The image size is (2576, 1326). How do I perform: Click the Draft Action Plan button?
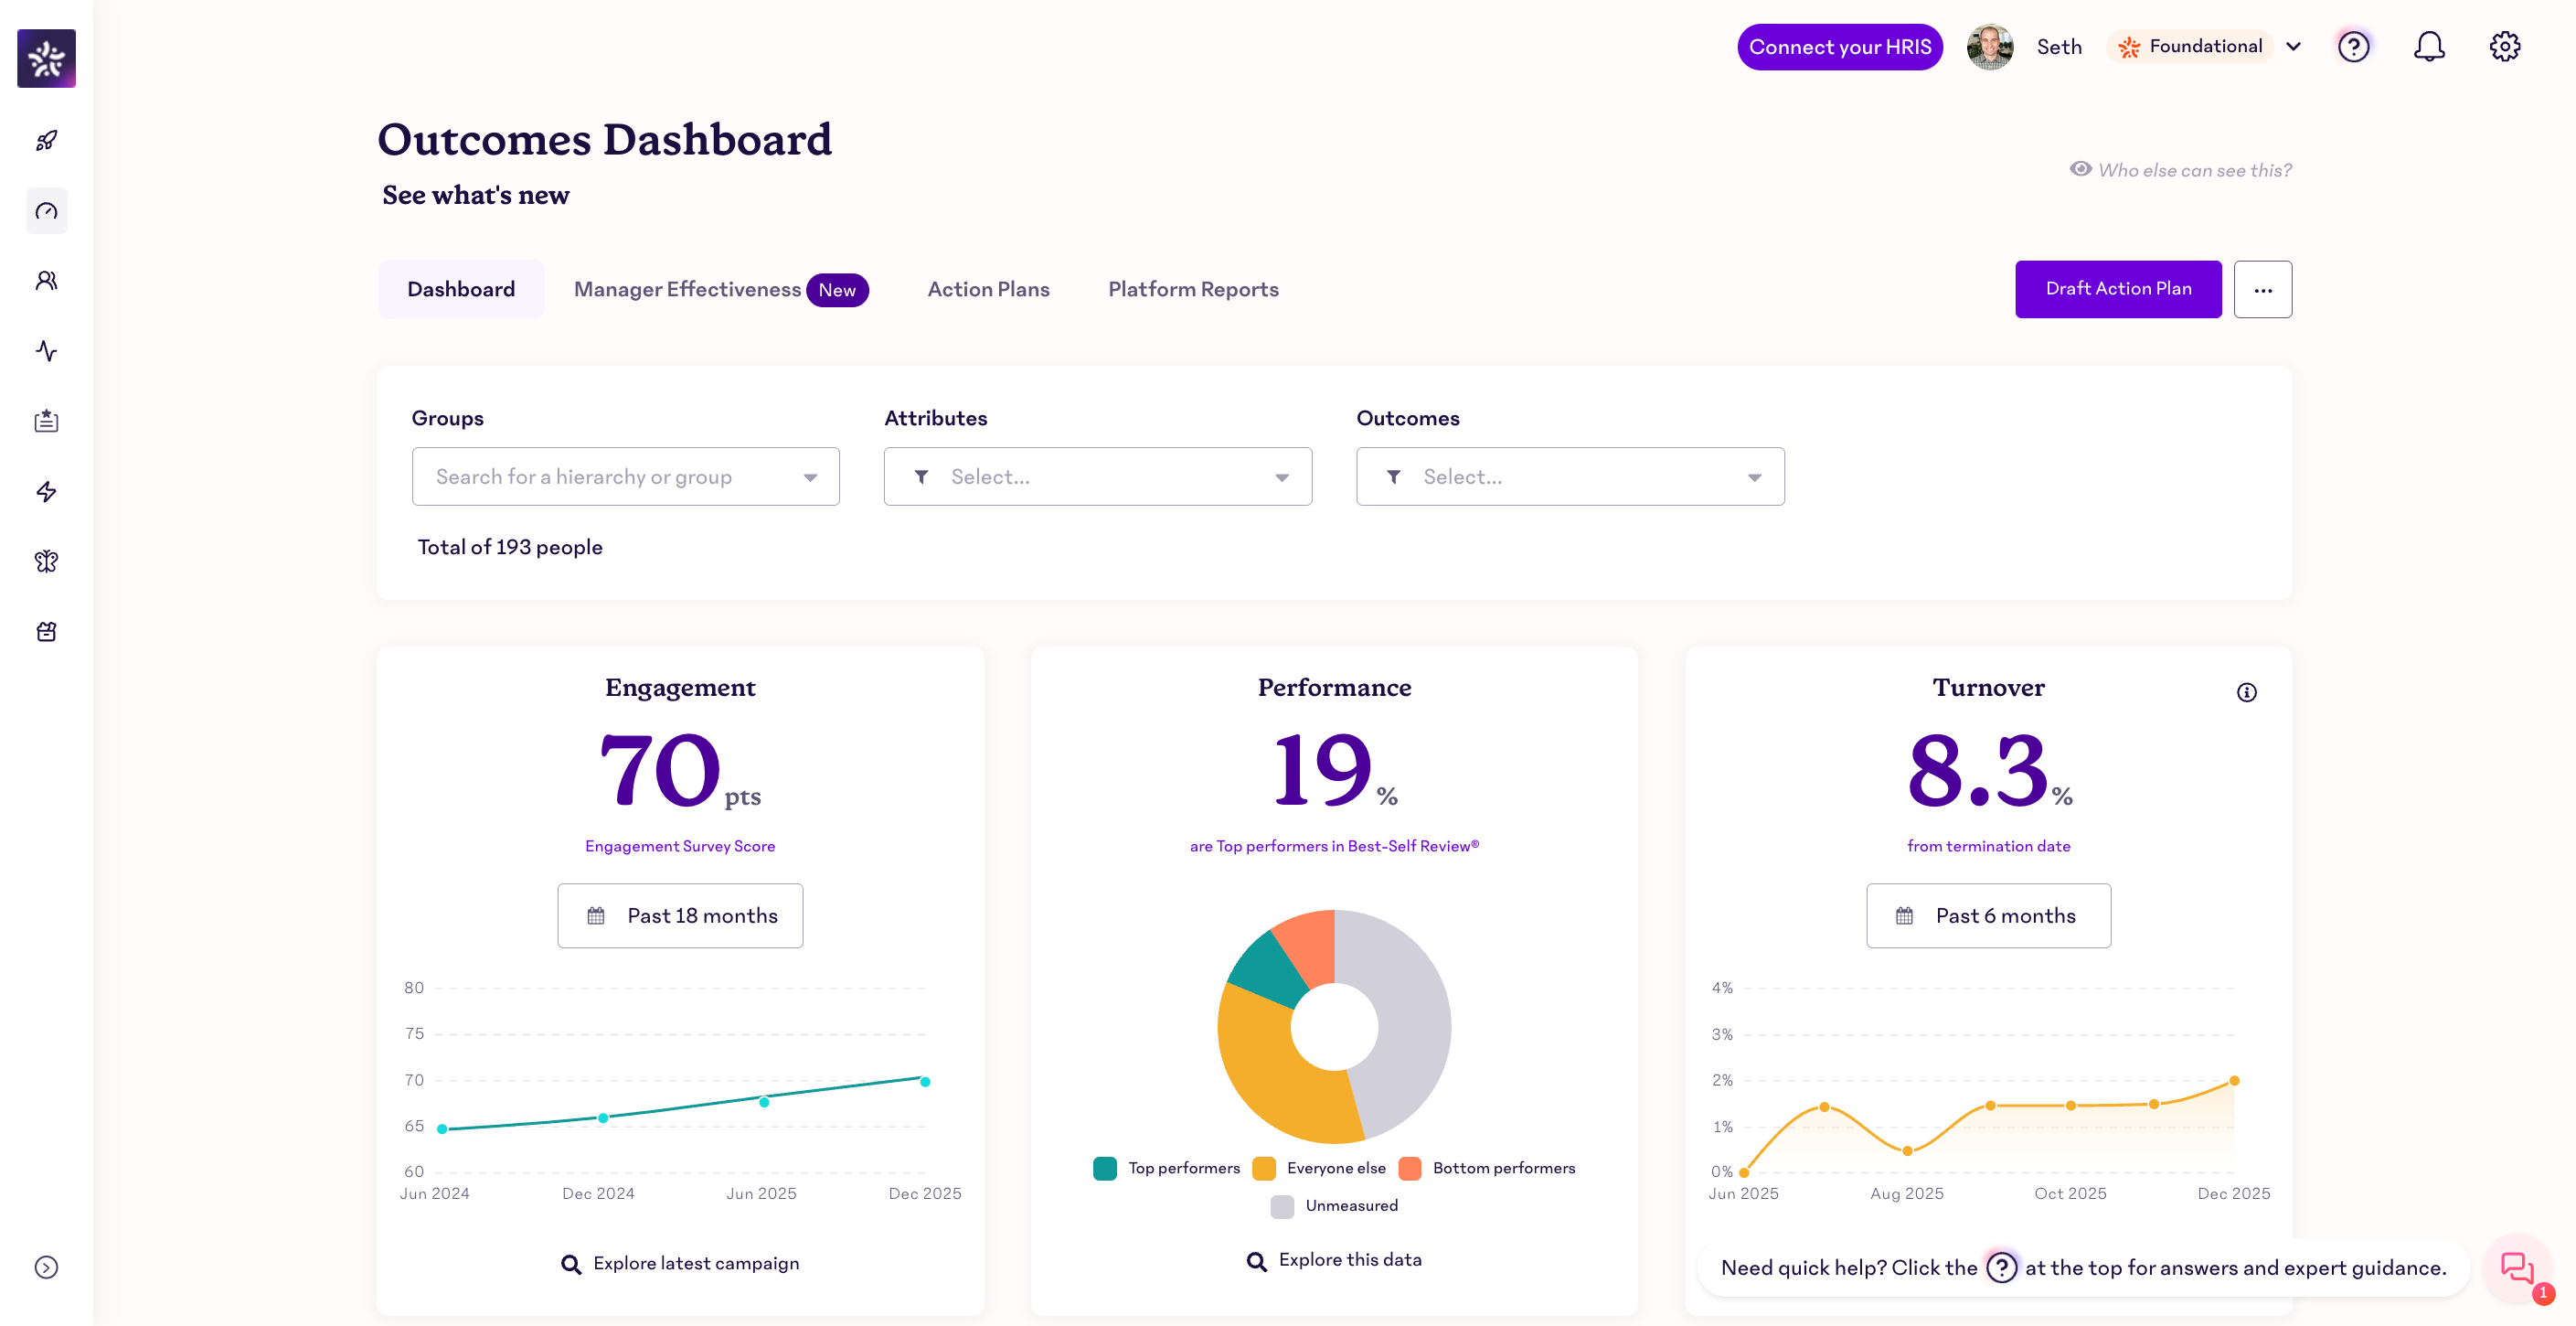click(2117, 289)
